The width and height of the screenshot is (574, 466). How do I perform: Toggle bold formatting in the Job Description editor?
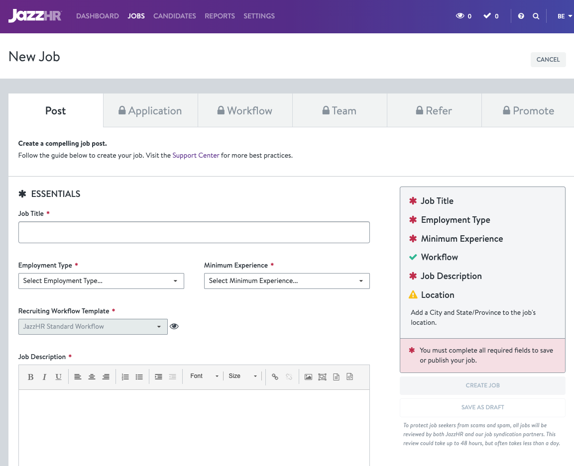pyautogui.click(x=30, y=377)
